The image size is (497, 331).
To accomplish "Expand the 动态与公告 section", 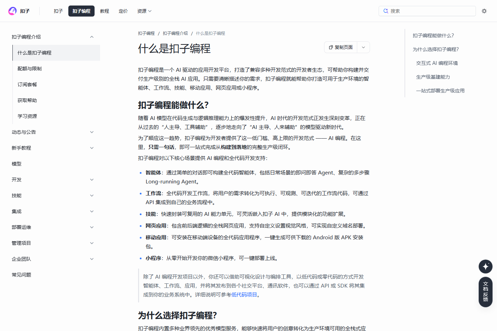I will pyautogui.click(x=92, y=132).
